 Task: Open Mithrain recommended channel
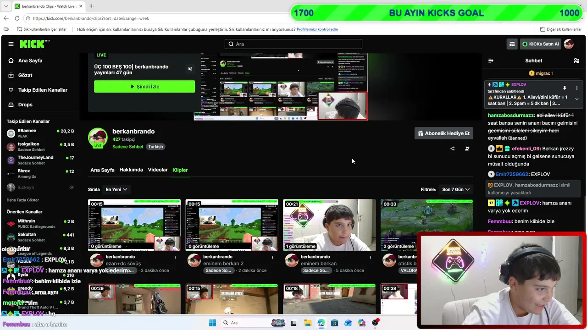40,224
